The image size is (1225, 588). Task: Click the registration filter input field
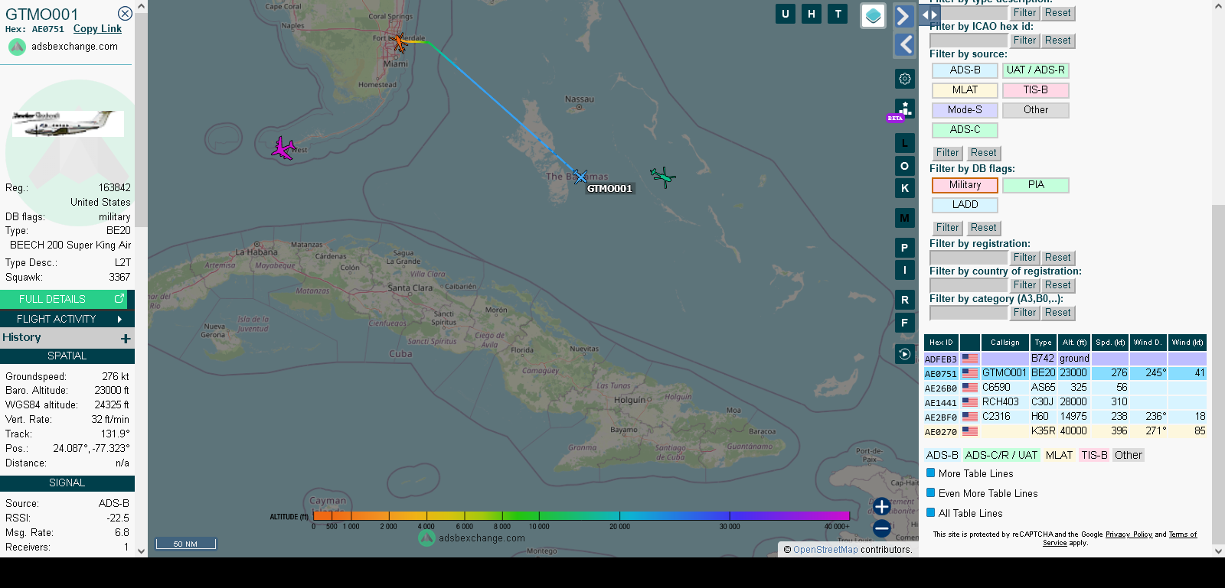click(x=969, y=258)
